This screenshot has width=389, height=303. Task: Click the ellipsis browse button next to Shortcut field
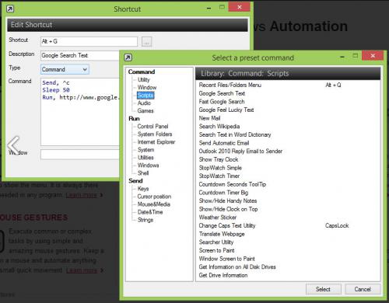[x=147, y=42]
